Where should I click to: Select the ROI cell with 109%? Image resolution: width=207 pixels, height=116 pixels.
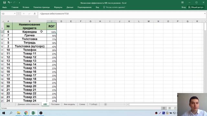point(51,32)
